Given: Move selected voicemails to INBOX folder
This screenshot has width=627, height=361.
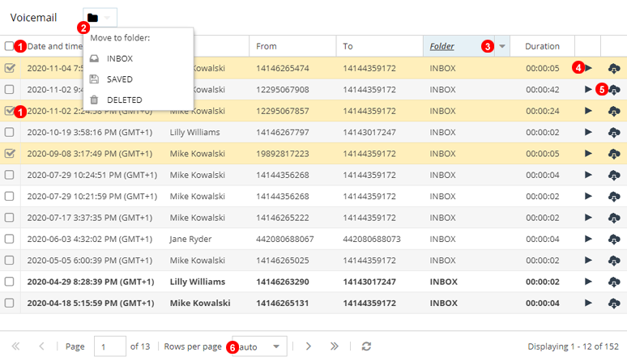Looking at the screenshot, I should (138, 58).
